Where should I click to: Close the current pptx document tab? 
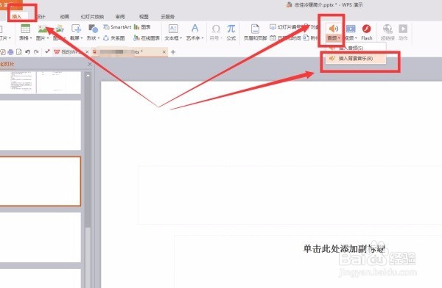pos(164,52)
